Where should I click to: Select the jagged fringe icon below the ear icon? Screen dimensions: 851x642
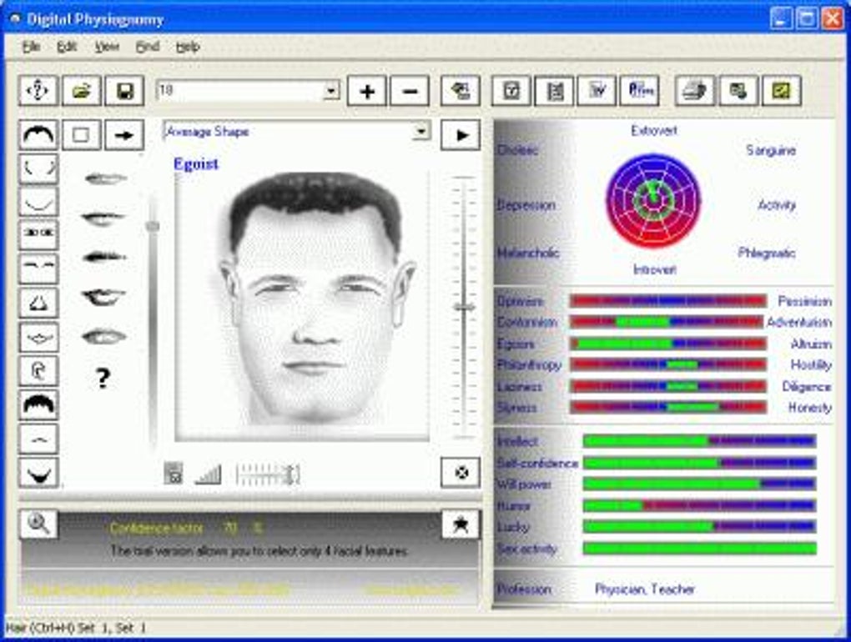pos(38,405)
